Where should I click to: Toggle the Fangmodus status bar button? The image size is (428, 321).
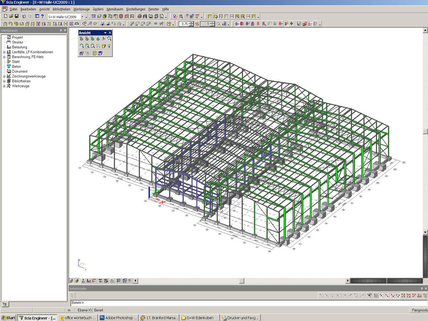(x=418, y=310)
